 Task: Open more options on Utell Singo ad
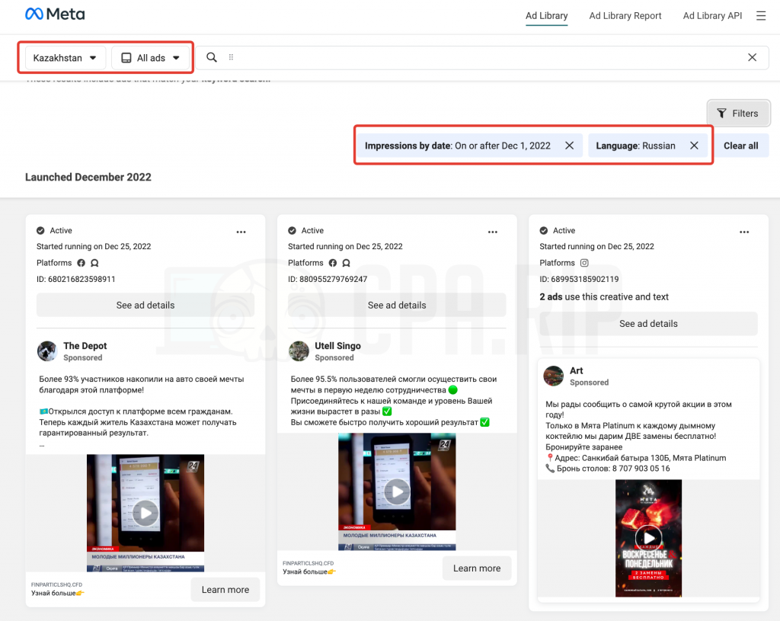(493, 232)
